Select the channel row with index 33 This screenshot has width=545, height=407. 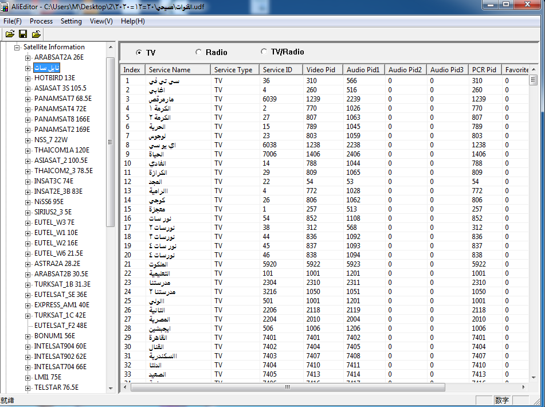[x=324, y=374]
